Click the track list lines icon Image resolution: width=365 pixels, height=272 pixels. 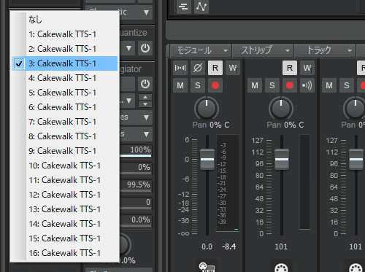[x=184, y=7]
